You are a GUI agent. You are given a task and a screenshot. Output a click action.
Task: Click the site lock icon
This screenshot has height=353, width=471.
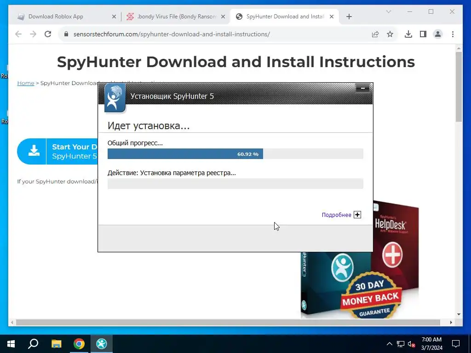pos(66,34)
